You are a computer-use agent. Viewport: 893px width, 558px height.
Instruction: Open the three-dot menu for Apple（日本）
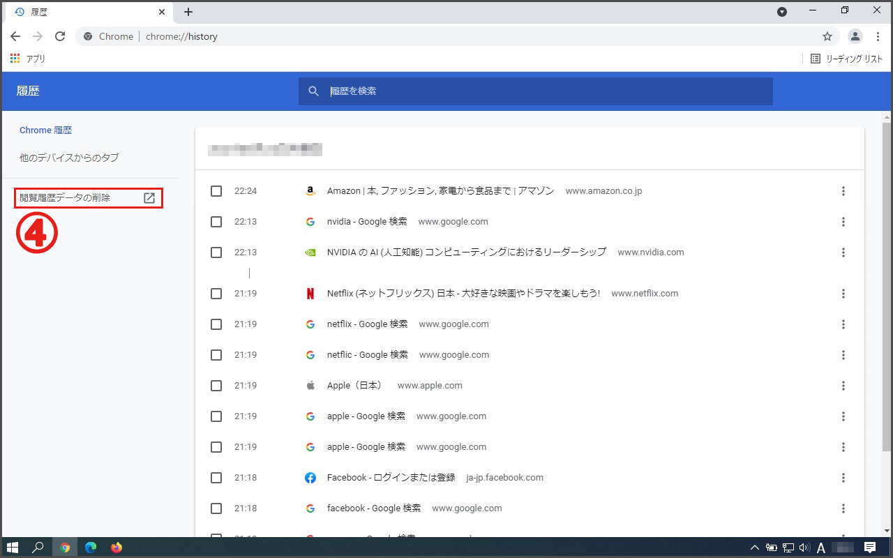click(843, 386)
